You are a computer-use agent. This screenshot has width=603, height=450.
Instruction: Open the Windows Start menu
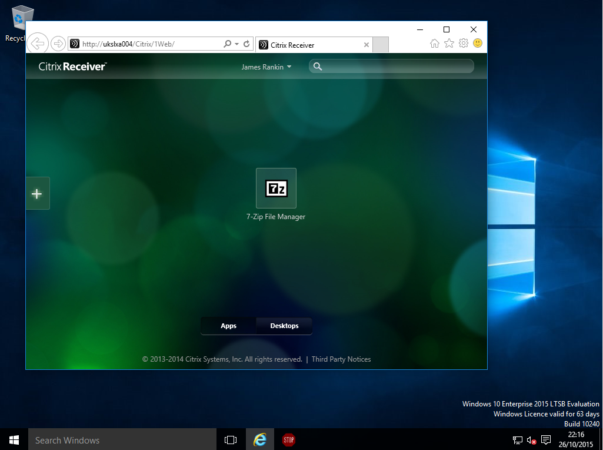14,439
